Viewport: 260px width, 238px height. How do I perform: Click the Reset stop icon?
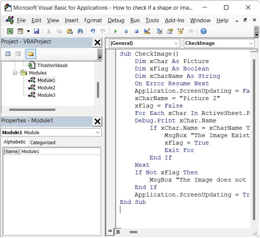coord(136,32)
